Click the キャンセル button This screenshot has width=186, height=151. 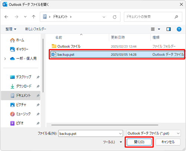point(168,142)
